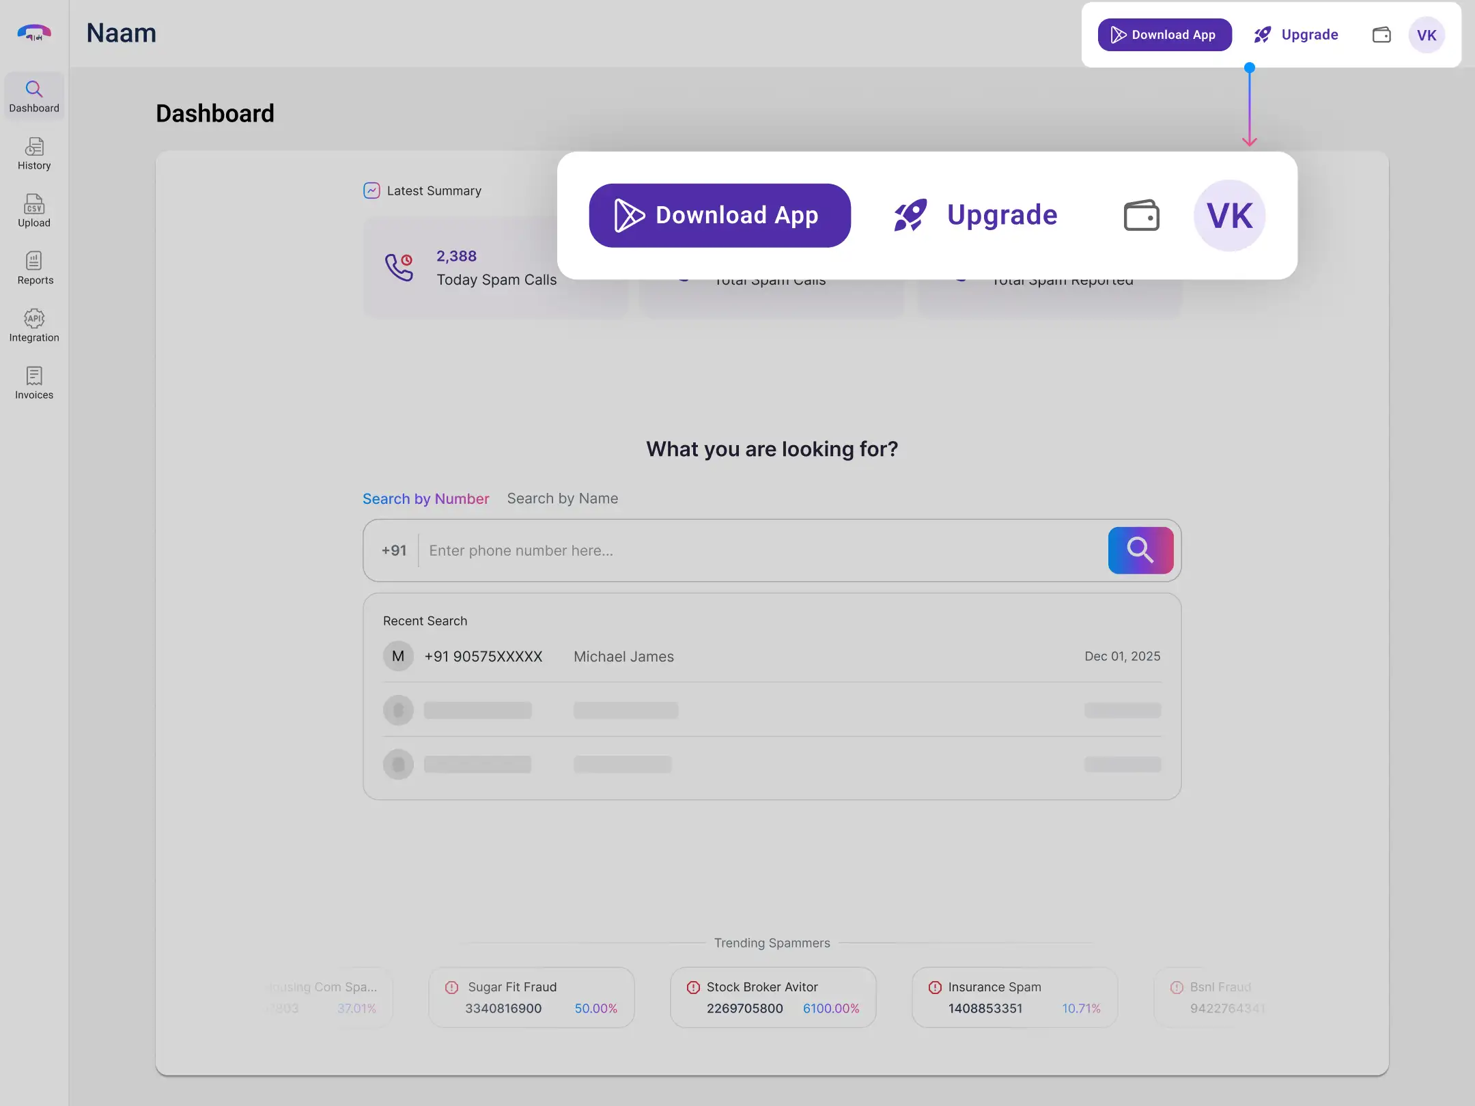Open the VK profile avatar menu

coord(1426,35)
